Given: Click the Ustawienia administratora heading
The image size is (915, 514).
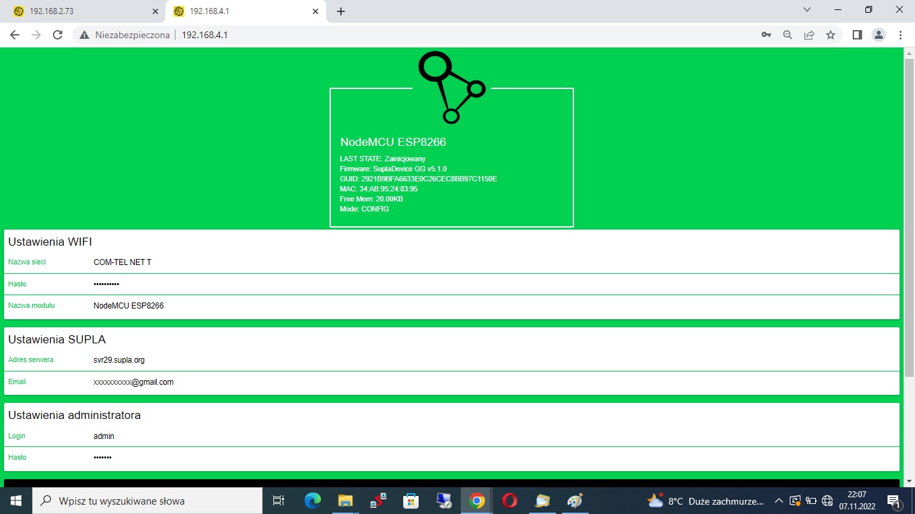Looking at the screenshot, I should tap(74, 415).
